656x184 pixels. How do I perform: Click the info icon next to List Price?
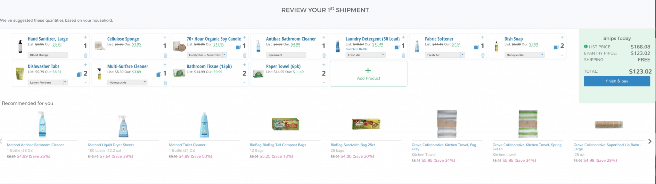point(586,47)
